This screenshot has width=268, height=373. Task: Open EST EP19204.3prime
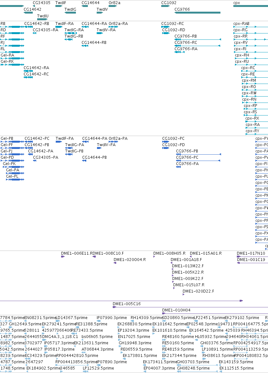coord(134,330)
